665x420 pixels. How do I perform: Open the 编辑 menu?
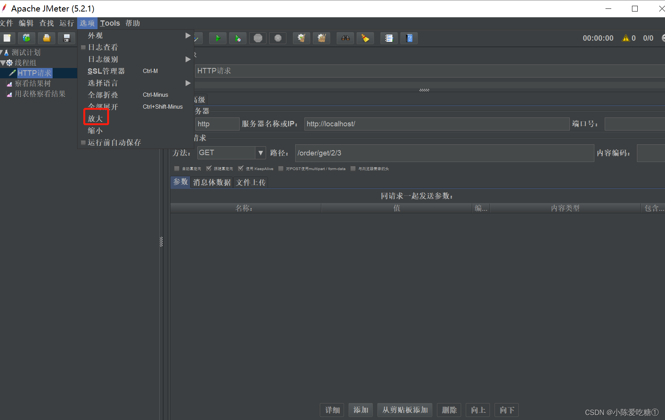tap(26, 23)
